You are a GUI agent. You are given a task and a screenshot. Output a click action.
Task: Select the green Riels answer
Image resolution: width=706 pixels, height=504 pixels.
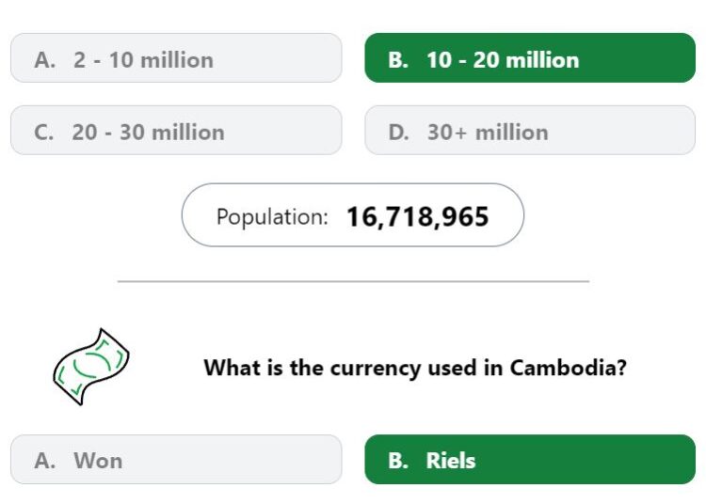tap(530, 460)
